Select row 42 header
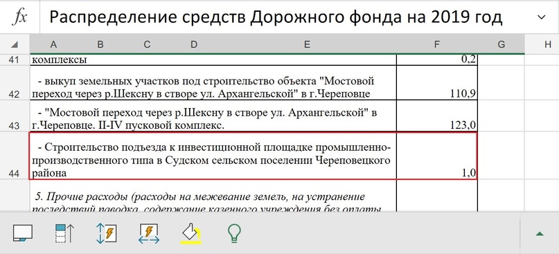Viewport: 559px width, 254px height. pos(15,82)
